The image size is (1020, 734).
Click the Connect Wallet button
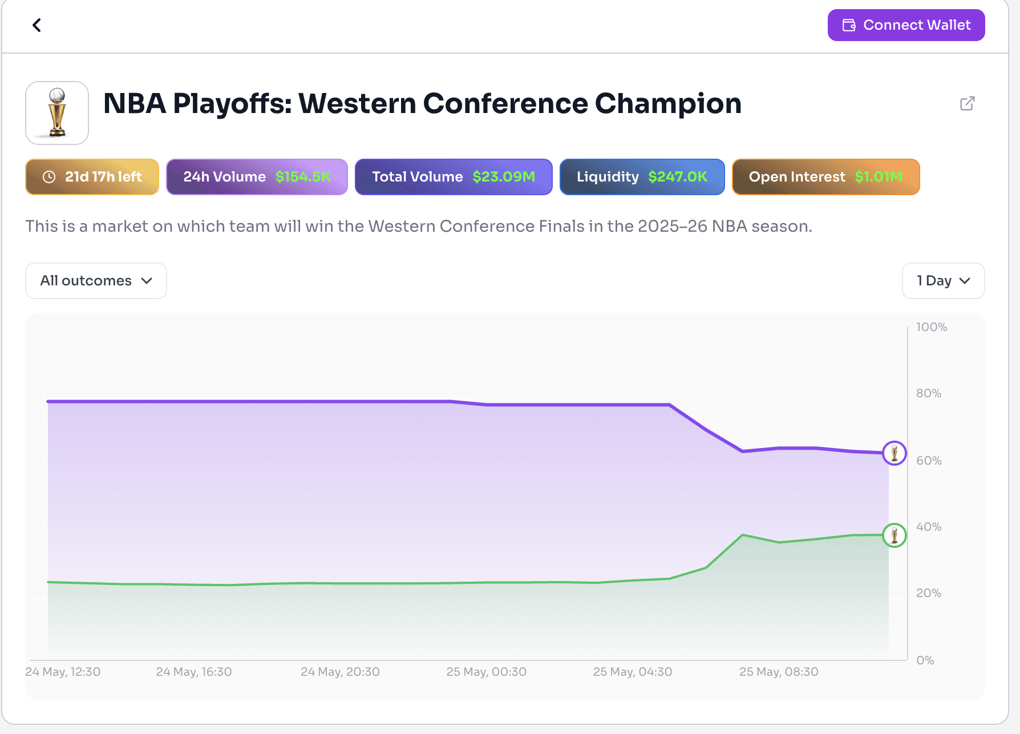[x=906, y=25]
